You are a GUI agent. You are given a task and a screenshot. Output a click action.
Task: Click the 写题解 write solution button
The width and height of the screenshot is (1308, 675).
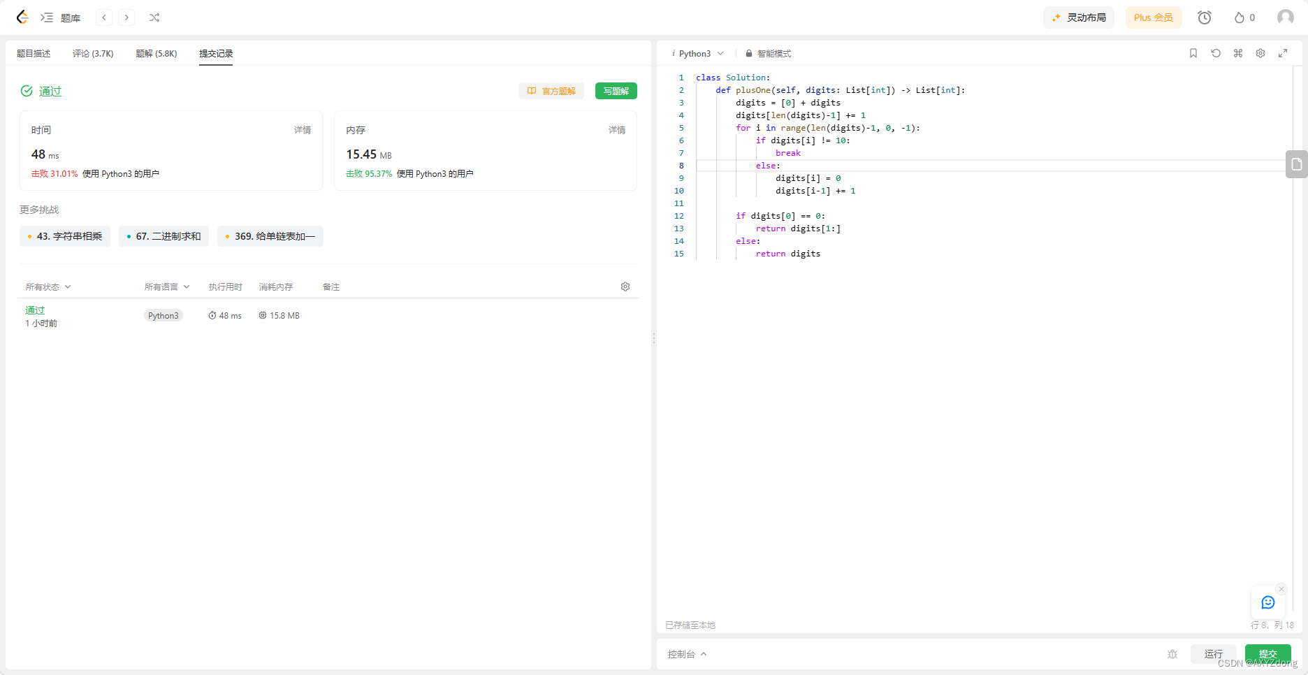tap(616, 91)
